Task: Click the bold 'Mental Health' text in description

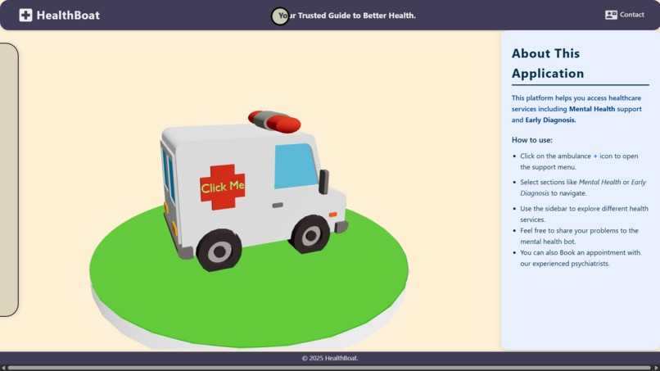Action: pyautogui.click(x=592, y=109)
